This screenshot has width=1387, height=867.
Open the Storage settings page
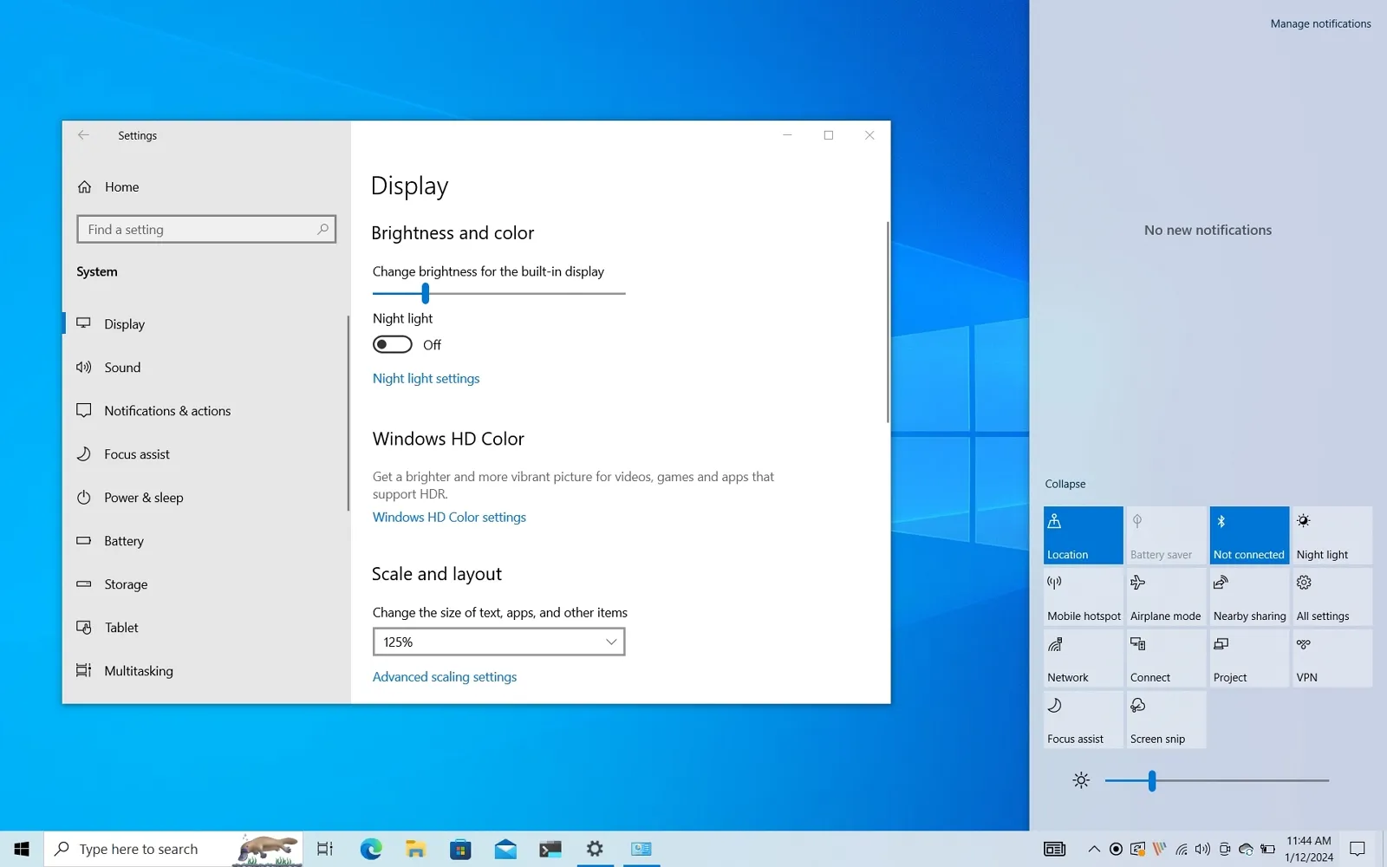[125, 583]
